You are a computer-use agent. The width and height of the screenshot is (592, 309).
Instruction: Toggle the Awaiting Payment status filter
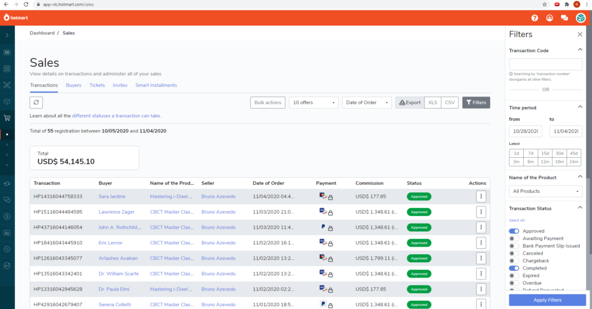click(x=514, y=239)
